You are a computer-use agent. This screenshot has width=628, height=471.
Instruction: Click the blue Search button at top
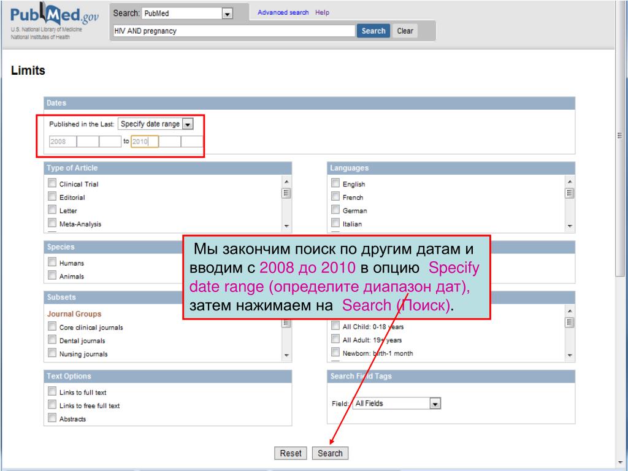[373, 31]
